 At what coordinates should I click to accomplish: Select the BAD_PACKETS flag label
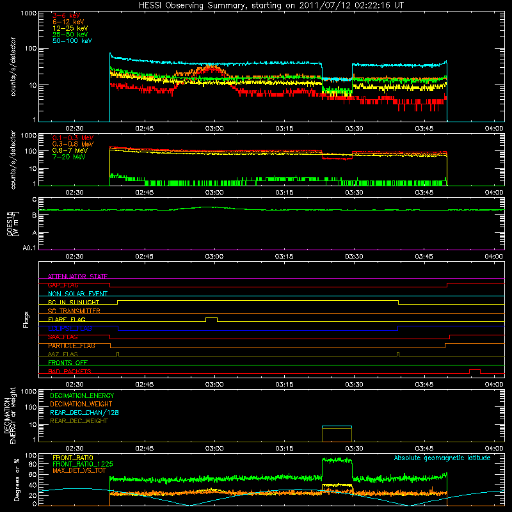[x=70, y=371]
